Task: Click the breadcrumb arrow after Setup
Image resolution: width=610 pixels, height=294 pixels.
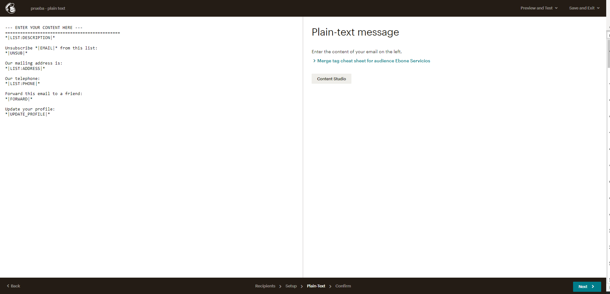Action: click(302, 286)
